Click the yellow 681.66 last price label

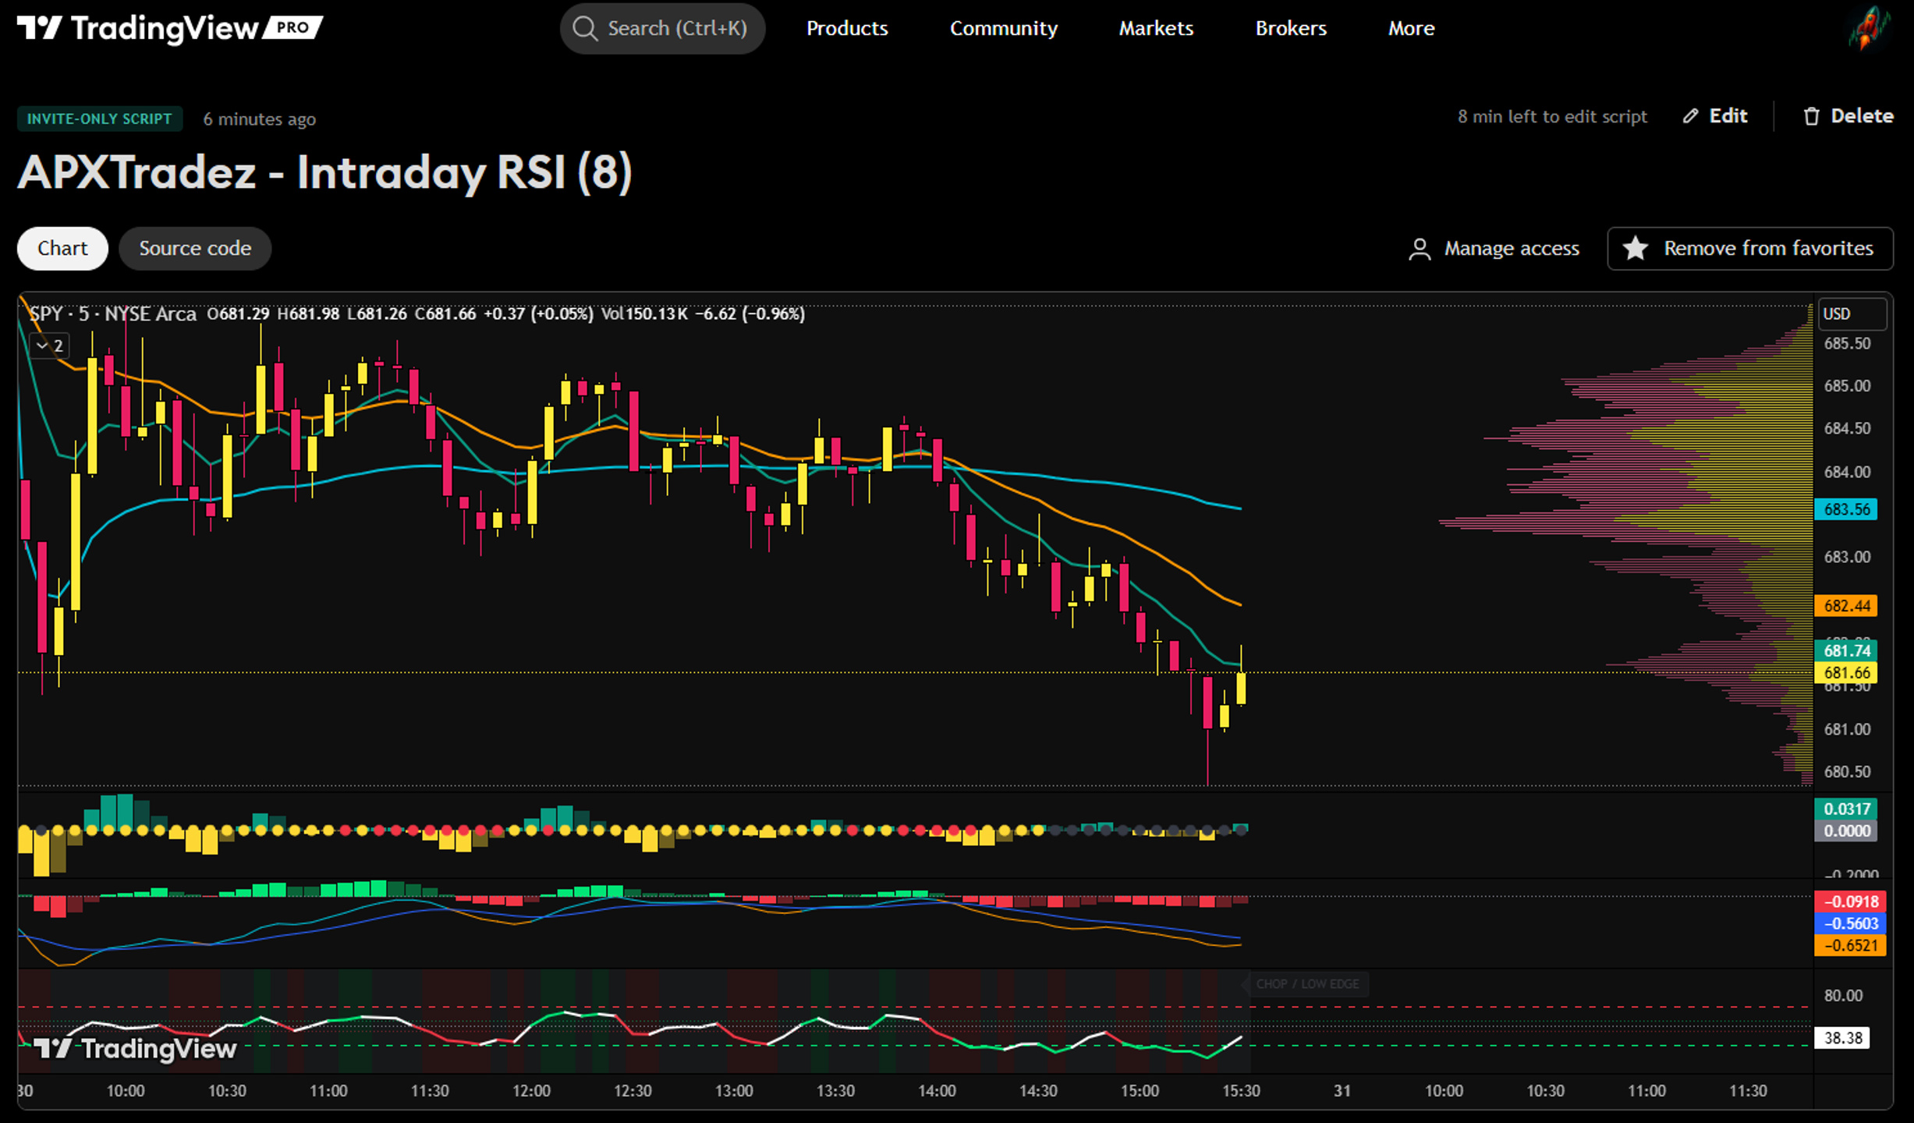pos(1846,672)
